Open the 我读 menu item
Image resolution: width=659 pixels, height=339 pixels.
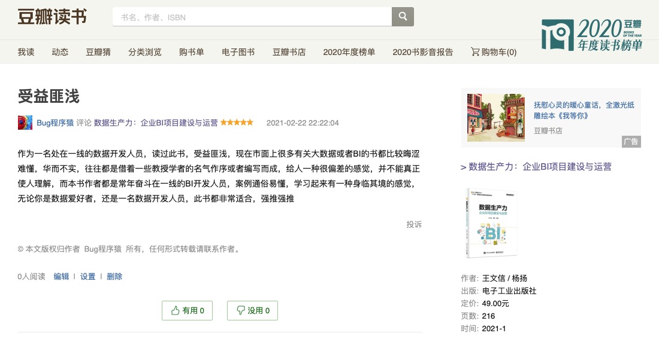tap(26, 52)
